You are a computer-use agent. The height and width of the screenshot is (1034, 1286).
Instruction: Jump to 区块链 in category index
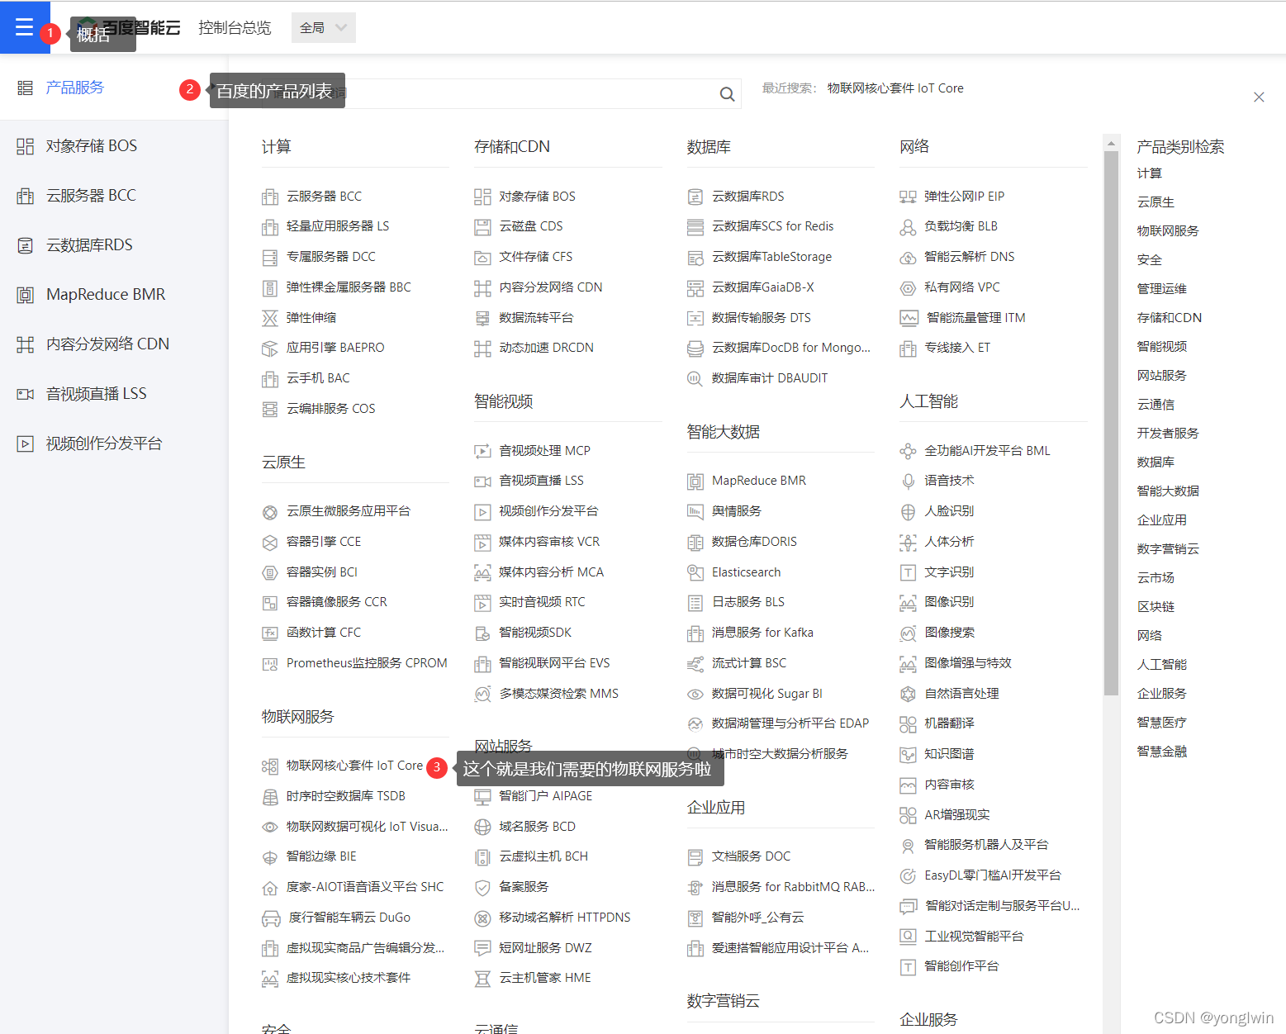(x=1156, y=607)
